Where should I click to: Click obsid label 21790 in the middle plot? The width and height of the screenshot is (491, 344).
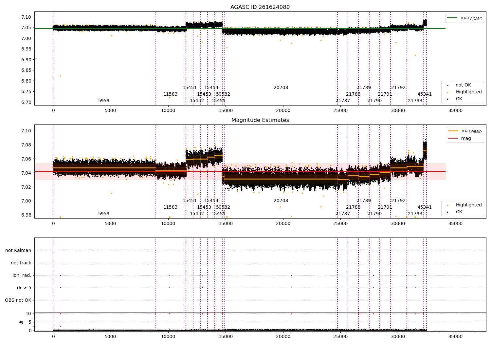(374, 214)
